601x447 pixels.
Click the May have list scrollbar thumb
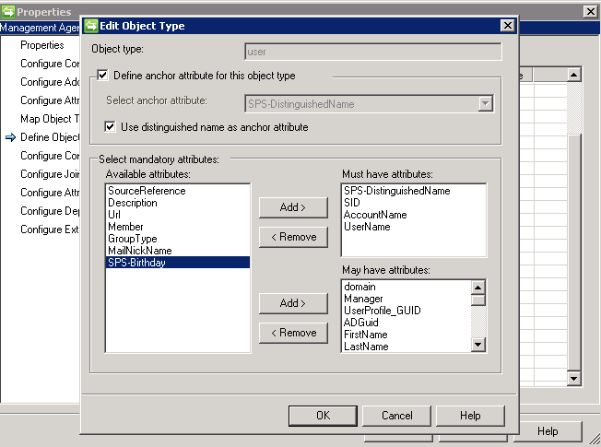point(478,300)
